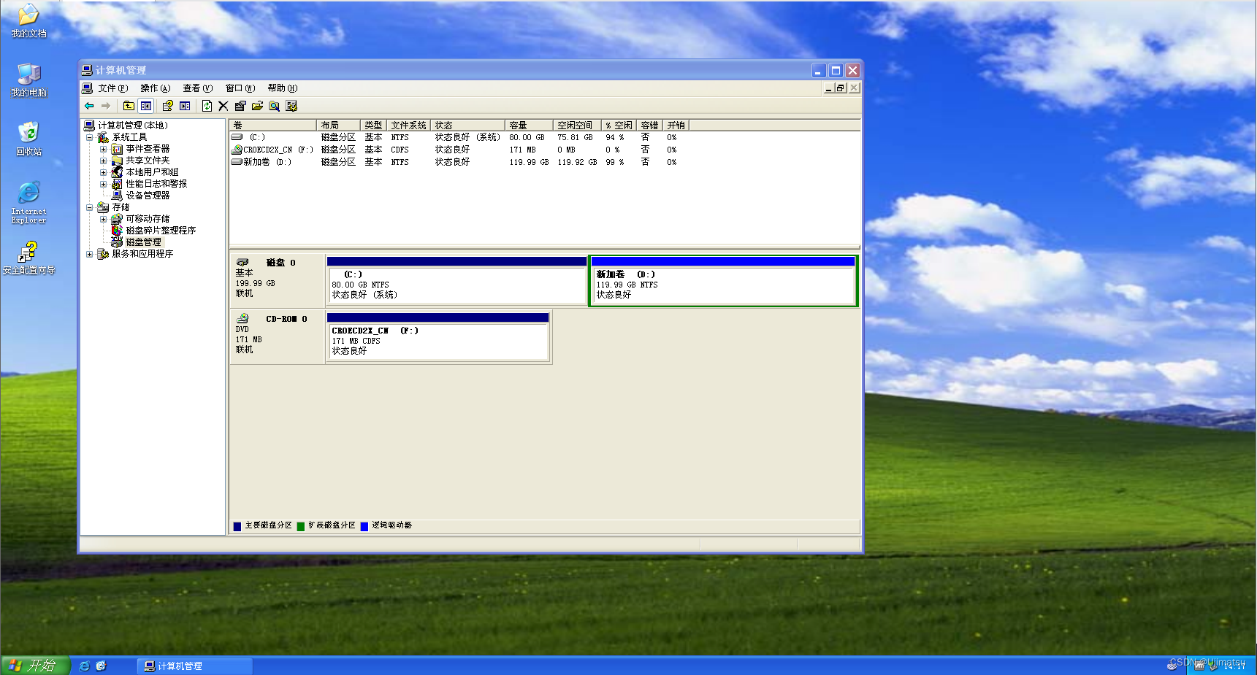Click the CD-ROM 0 disk label panel
The image size is (1257, 675).
pos(277,337)
